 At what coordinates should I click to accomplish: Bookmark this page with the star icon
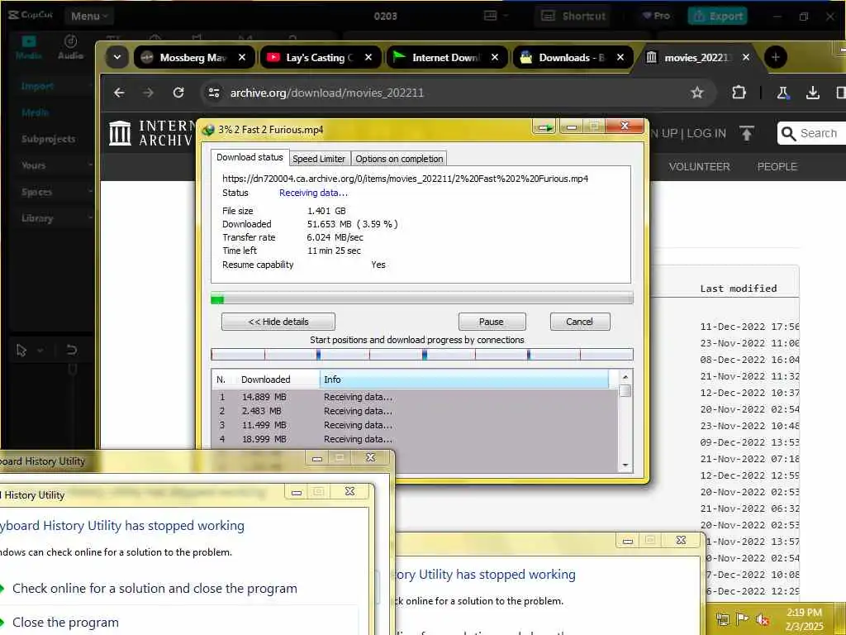697,93
